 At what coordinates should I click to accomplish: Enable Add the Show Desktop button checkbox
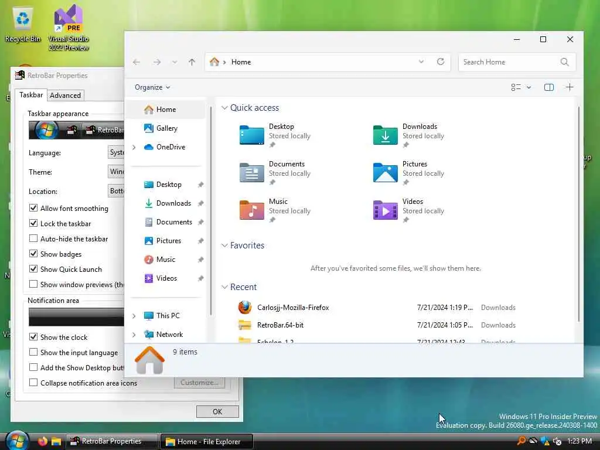click(x=33, y=367)
